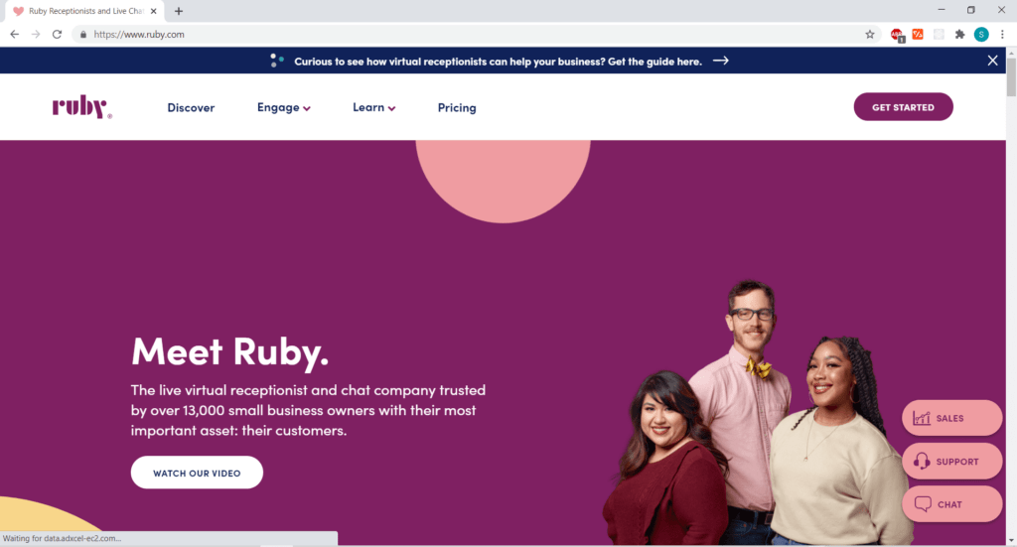
Task: Expand the Engage dropdown menu
Action: point(283,107)
